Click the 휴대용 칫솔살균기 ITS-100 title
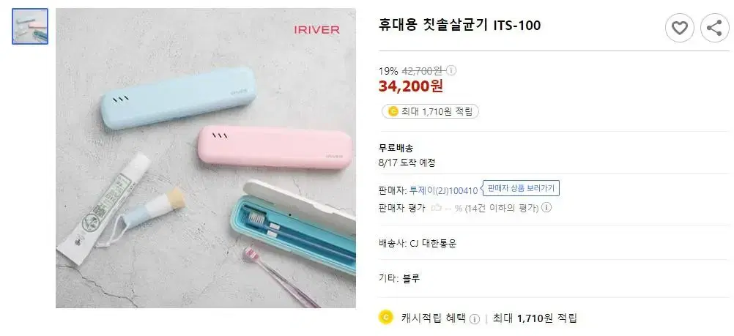The image size is (734, 336). (x=460, y=26)
